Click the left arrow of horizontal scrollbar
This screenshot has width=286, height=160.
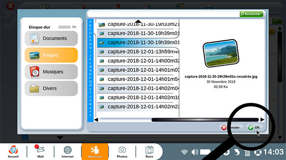(96, 120)
